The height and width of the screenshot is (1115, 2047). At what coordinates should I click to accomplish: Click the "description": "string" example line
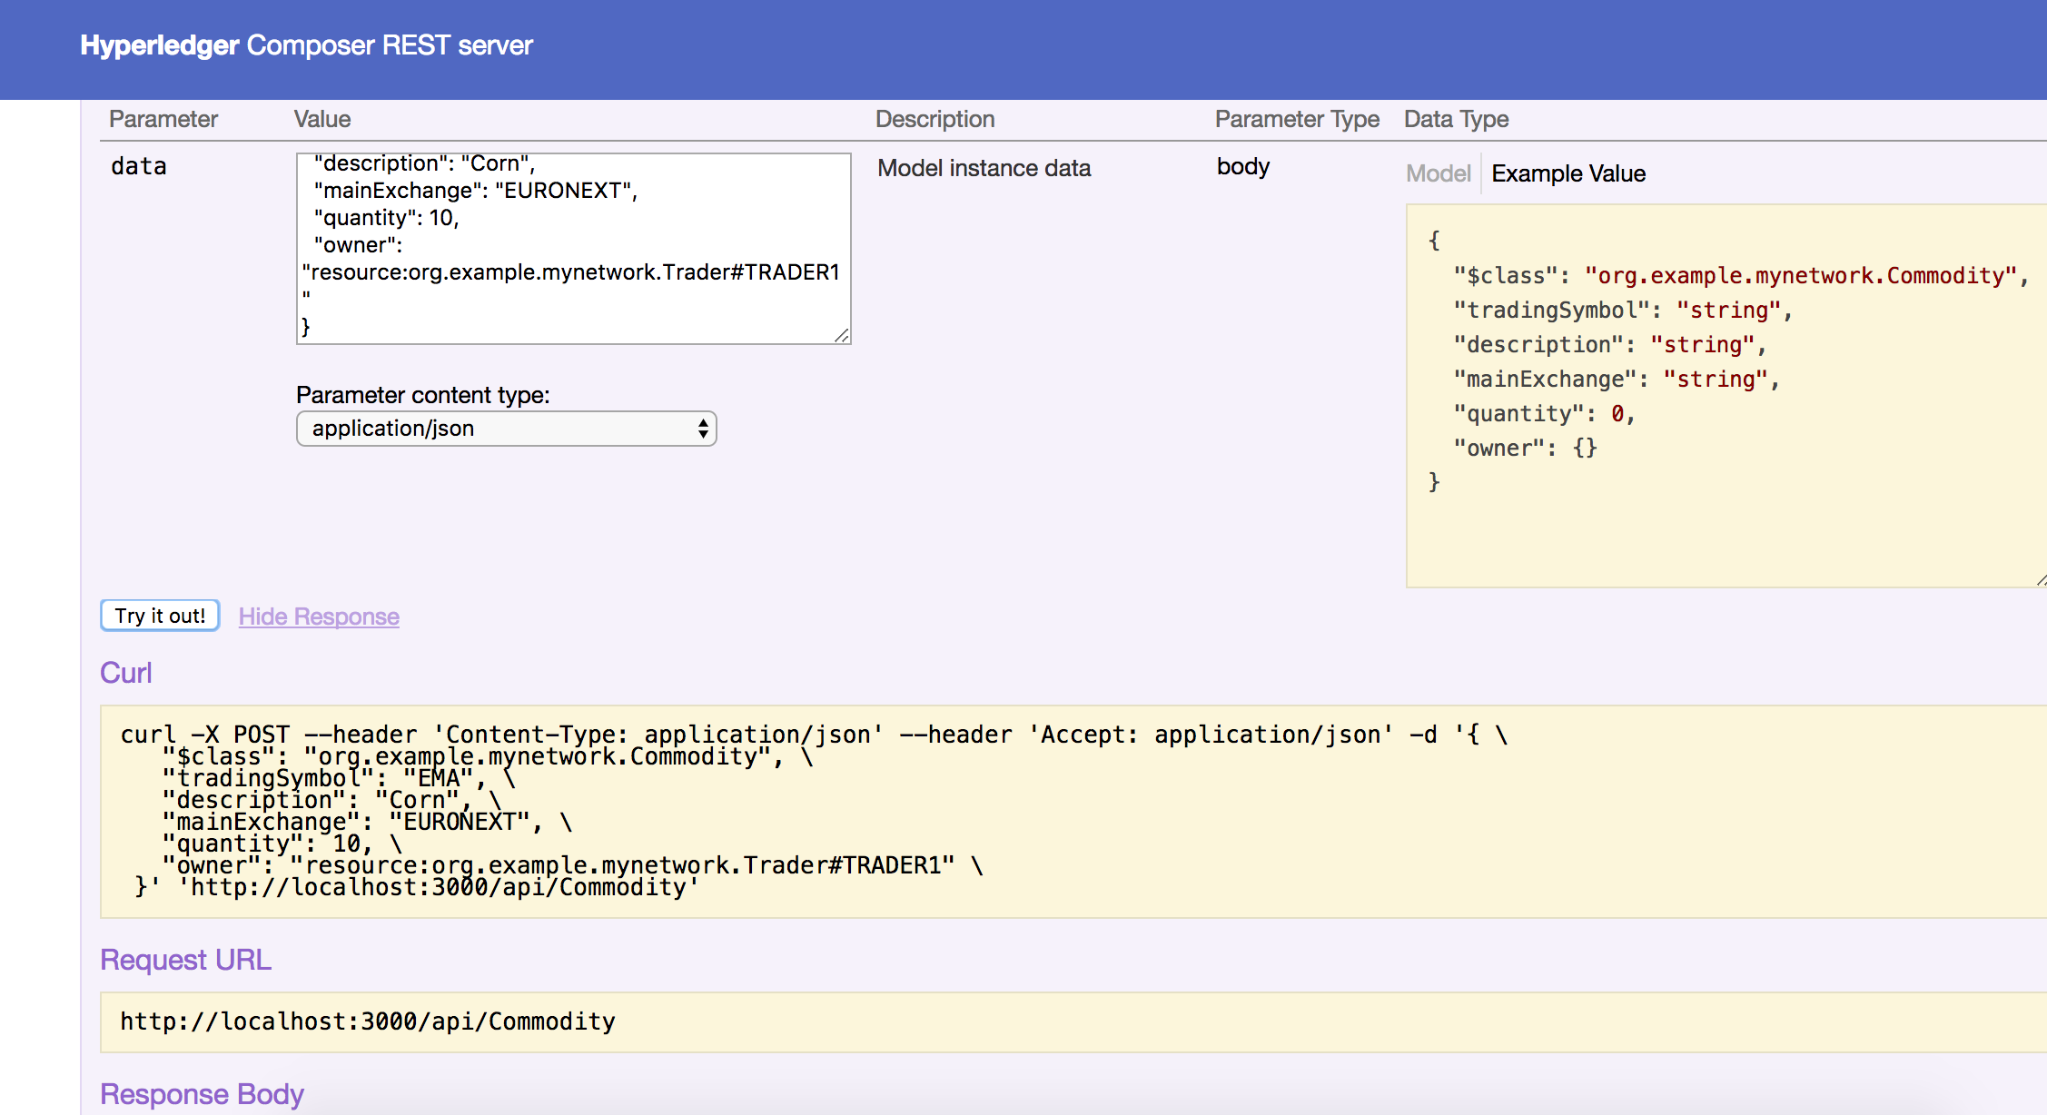(x=1609, y=345)
